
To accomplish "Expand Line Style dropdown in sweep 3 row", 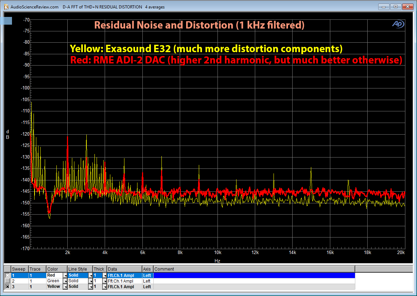I will pyautogui.click(x=91, y=287).
